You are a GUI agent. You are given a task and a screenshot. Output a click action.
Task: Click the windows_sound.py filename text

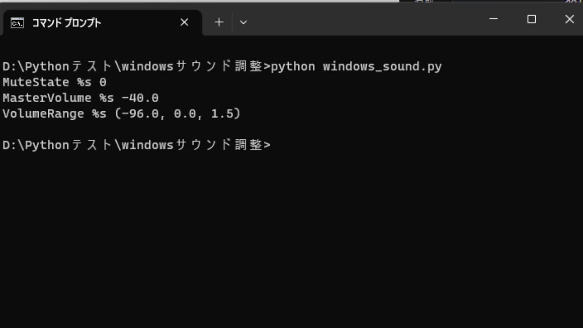point(382,67)
